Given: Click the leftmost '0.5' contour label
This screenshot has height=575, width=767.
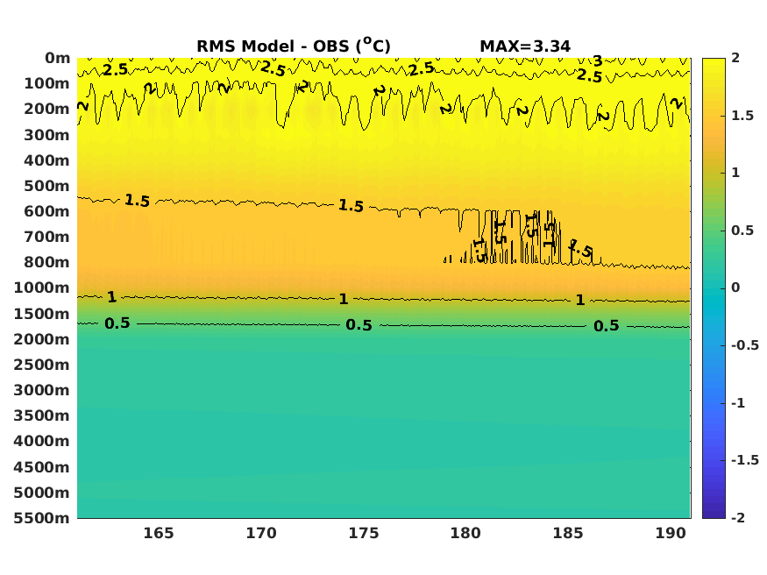Looking at the screenshot, I should coord(117,323).
